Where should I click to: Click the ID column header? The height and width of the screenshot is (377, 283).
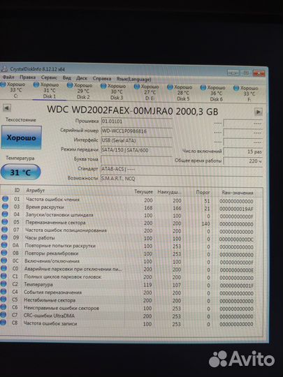[x=17, y=190]
